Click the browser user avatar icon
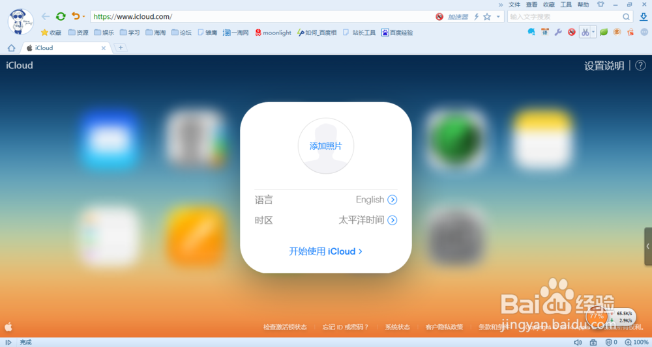Viewport: 652px width, 347px height. click(20, 21)
